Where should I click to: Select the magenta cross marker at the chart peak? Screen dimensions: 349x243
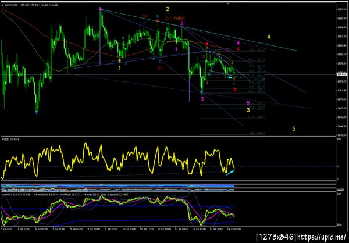[101, 9]
